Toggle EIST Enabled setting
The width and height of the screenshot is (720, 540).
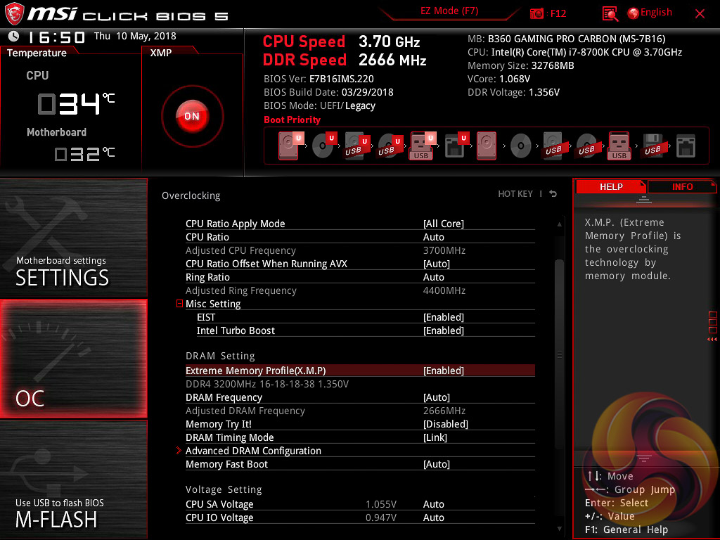[443, 317]
